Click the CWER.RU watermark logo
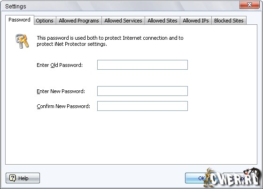 pyautogui.click(x=232, y=177)
